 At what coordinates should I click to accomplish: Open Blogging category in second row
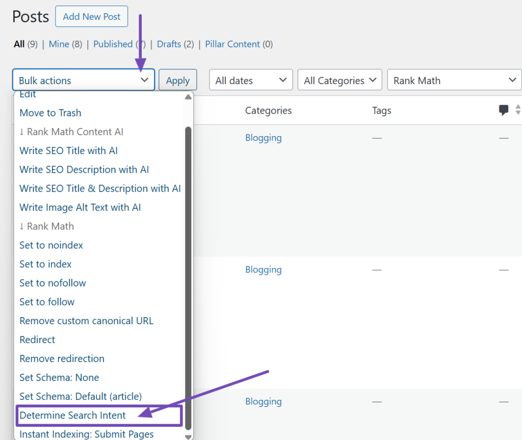264,270
